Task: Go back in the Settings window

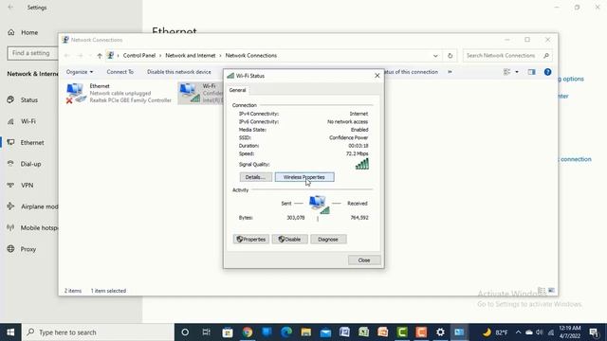Action: (x=10, y=8)
